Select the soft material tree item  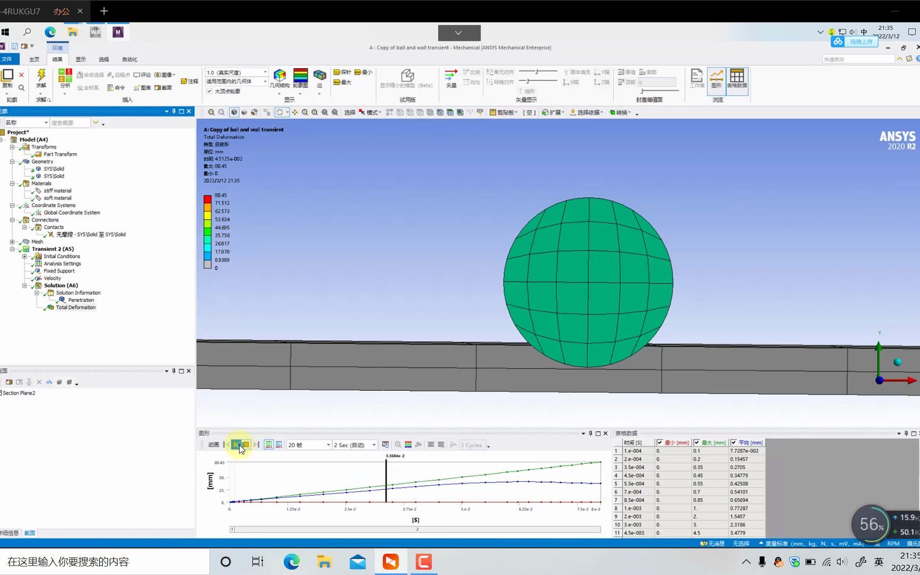(x=57, y=198)
